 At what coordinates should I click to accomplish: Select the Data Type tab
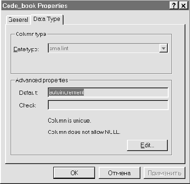tap(47, 20)
